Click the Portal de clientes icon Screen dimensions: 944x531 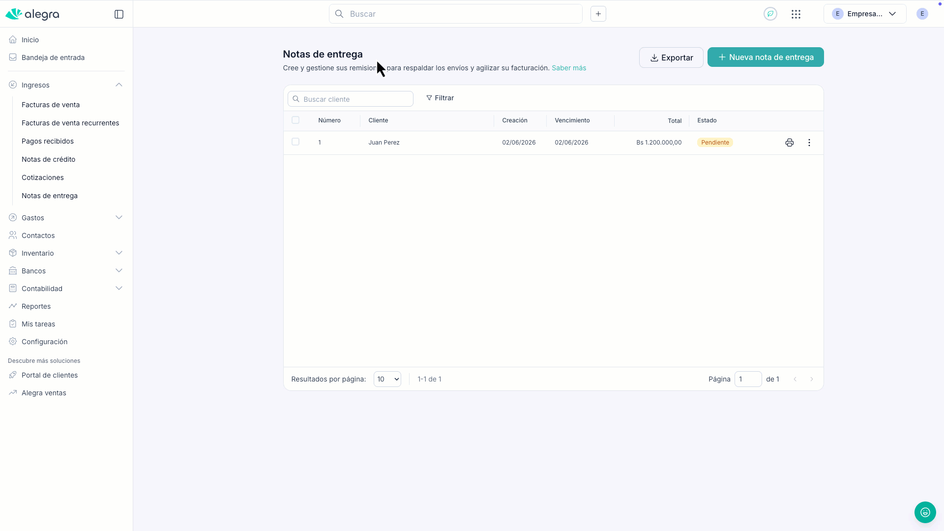(13, 375)
